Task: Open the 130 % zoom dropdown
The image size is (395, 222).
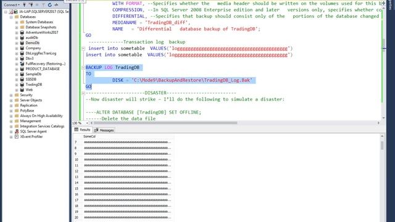Action: point(87,123)
